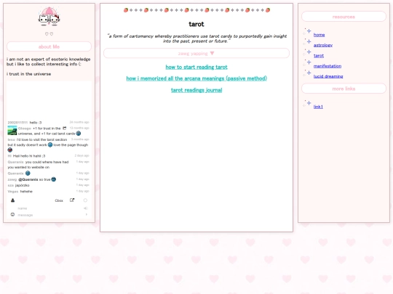This screenshot has width=393, height=294.
Task: Click the 'more links' header
Action: coord(344,89)
